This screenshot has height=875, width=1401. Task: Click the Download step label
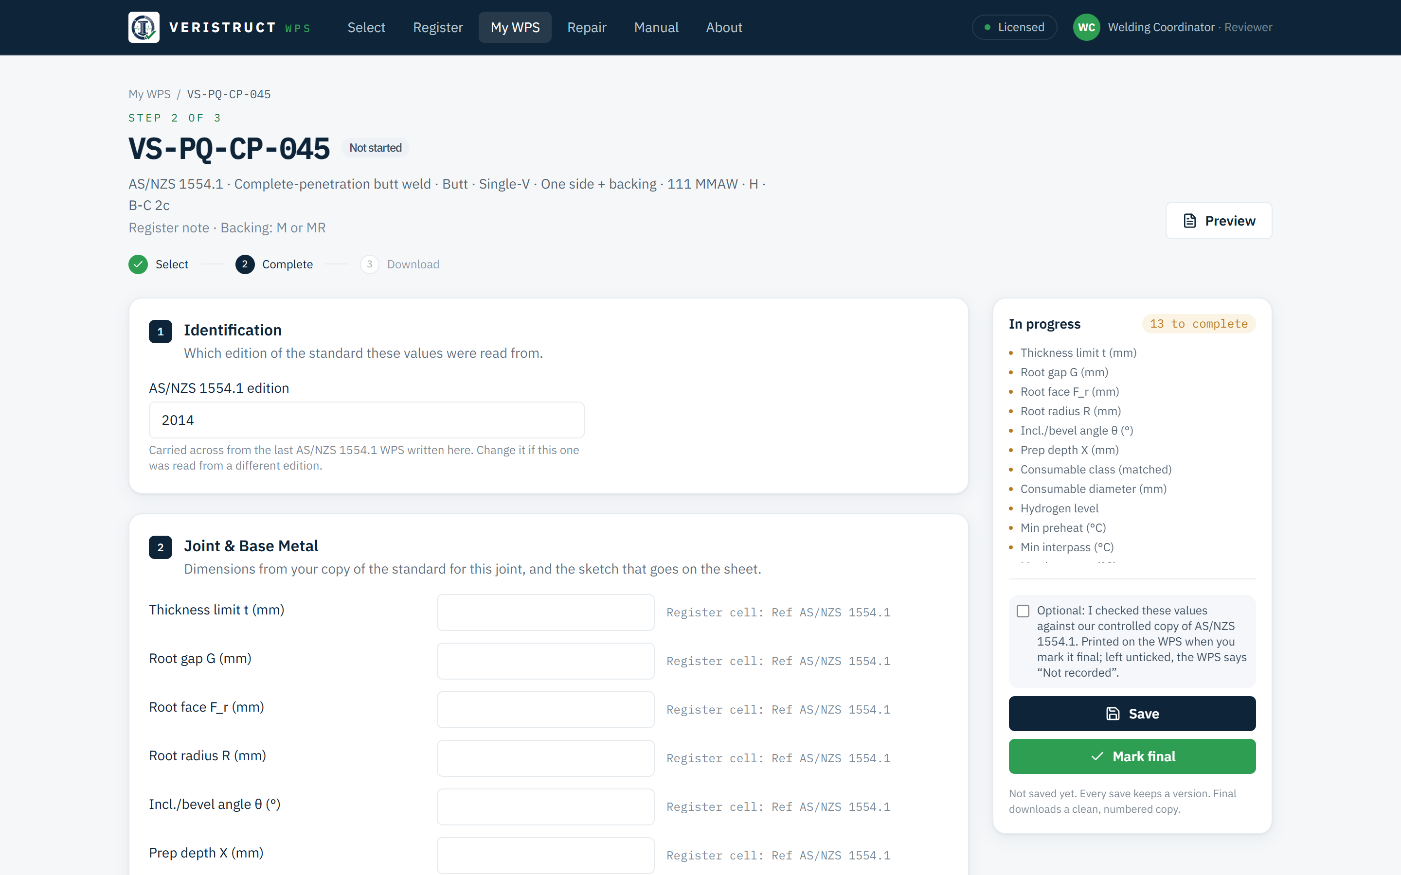[x=413, y=264]
